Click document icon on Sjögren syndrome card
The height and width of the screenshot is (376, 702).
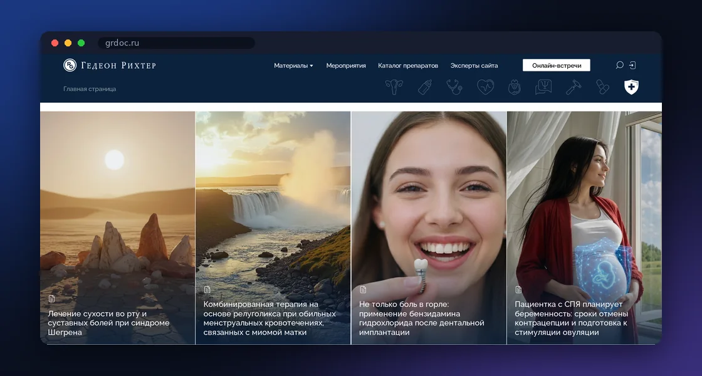coord(52,298)
